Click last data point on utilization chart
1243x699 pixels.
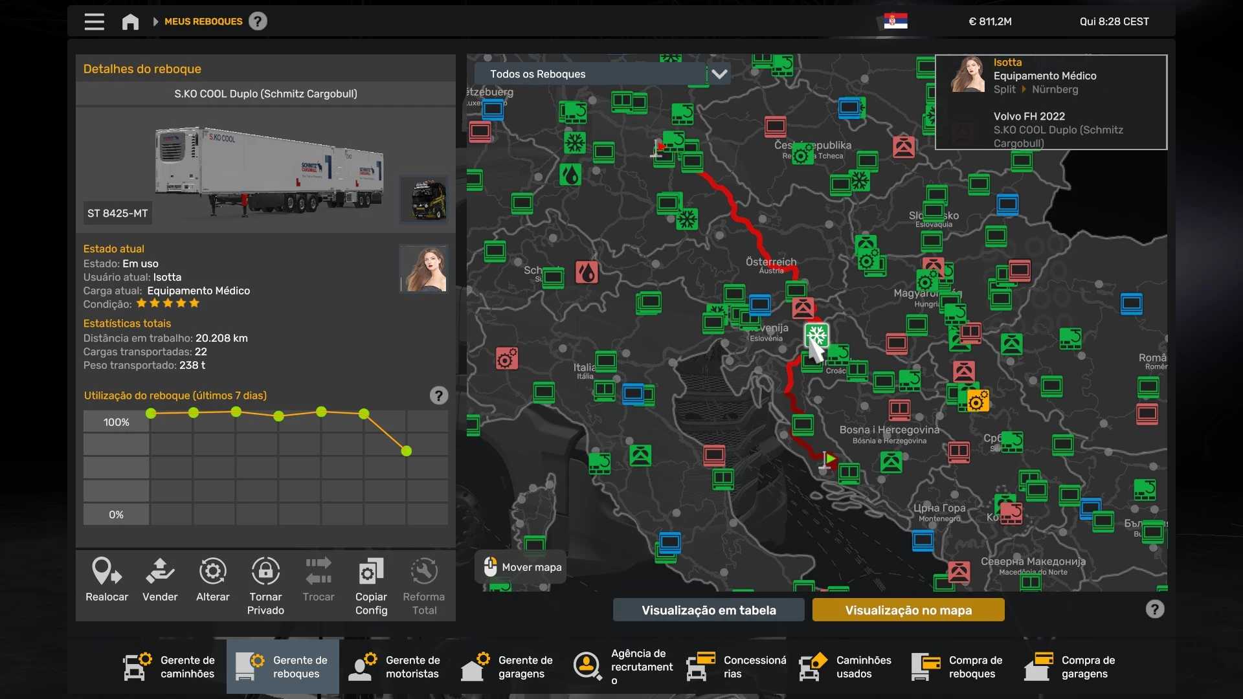[x=407, y=451]
